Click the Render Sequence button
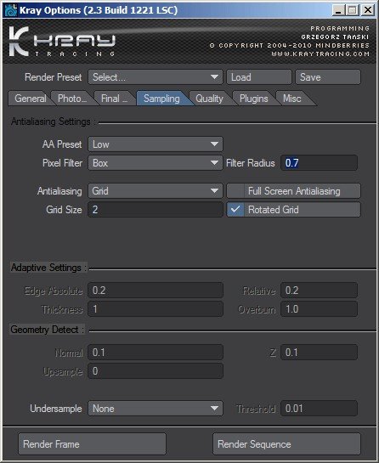Screen dimensions: 379x463 tap(286, 444)
